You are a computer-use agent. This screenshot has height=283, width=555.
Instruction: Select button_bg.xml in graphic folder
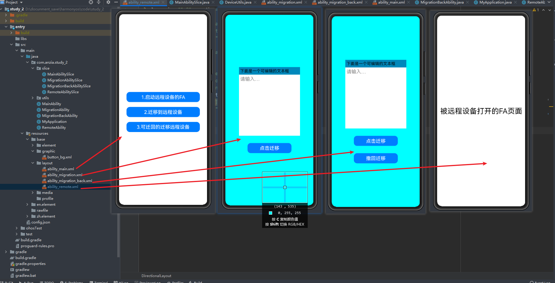[59, 157]
